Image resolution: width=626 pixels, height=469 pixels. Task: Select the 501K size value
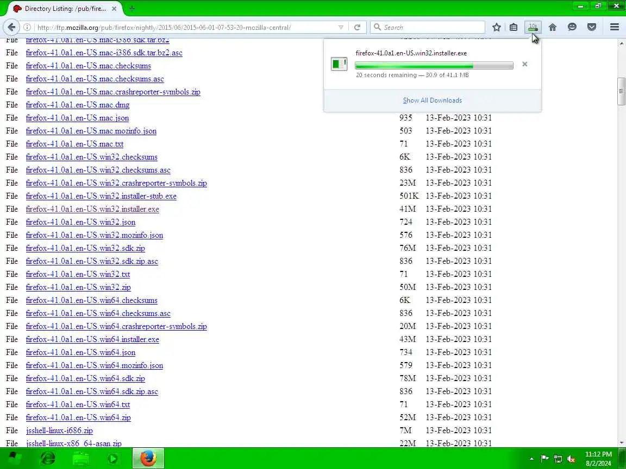pyautogui.click(x=409, y=196)
